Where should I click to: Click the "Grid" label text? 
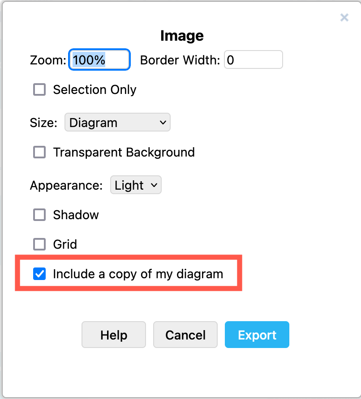pos(65,244)
